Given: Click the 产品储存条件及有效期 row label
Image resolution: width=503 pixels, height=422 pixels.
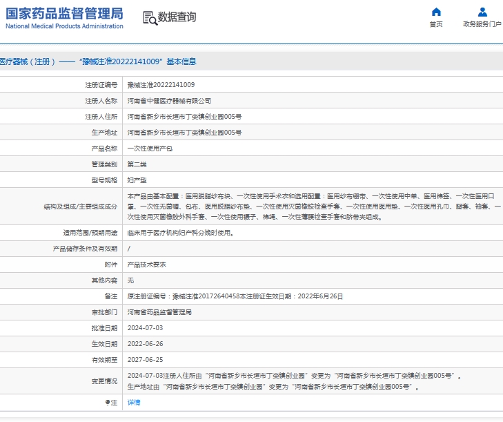Looking at the screenshot, I should 86,249.
